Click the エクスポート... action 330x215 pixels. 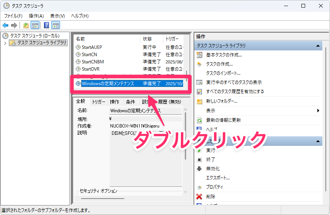click(x=218, y=178)
